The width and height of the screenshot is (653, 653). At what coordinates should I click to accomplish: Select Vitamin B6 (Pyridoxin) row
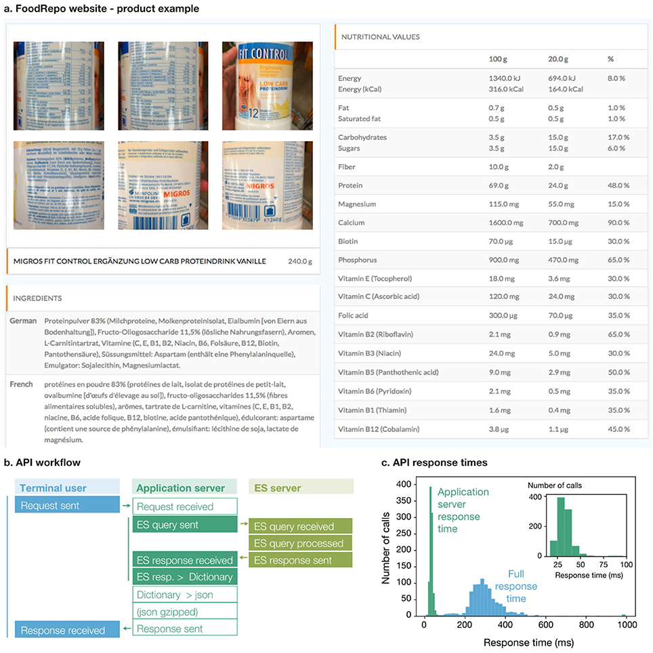point(490,391)
